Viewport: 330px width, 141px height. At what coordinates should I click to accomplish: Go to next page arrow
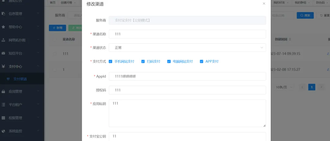[x=321, y=87]
